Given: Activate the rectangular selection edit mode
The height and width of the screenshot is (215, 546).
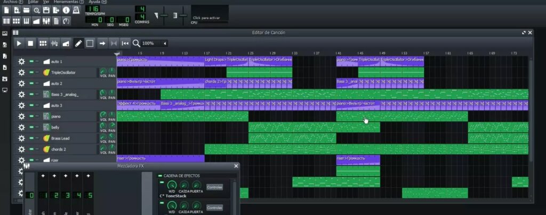Looking at the screenshot, I should [90, 43].
